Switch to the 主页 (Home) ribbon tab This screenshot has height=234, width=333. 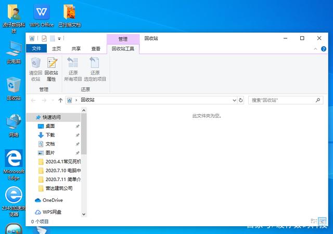pos(56,49)
